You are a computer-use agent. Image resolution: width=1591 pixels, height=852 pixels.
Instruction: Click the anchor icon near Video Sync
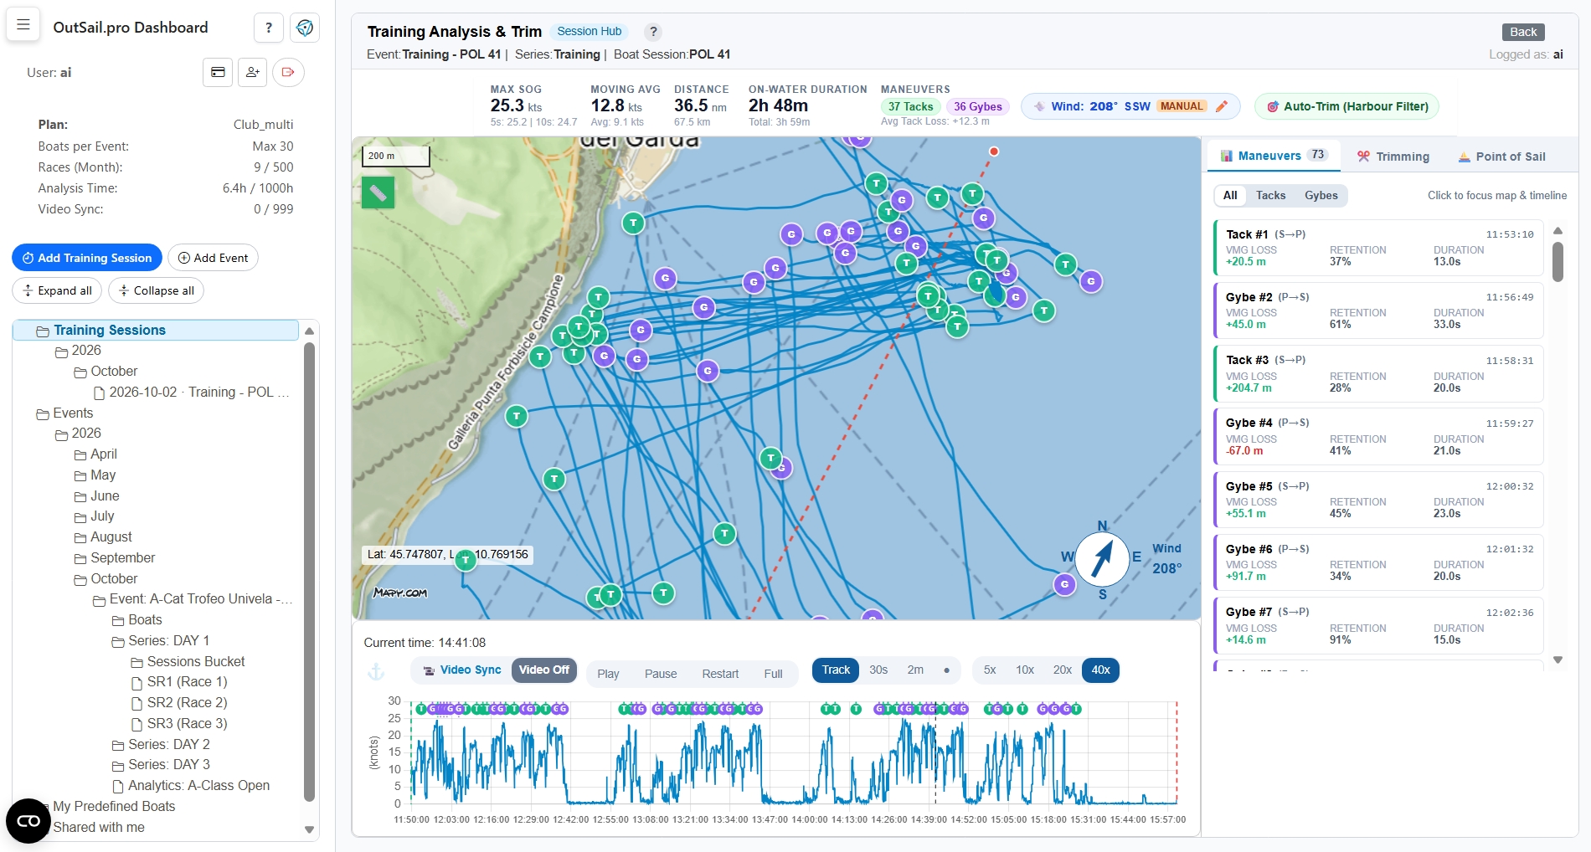377,672
